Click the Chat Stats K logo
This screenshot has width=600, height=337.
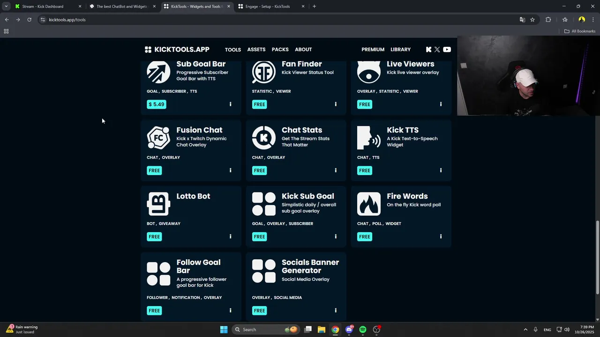pos(264,138)
